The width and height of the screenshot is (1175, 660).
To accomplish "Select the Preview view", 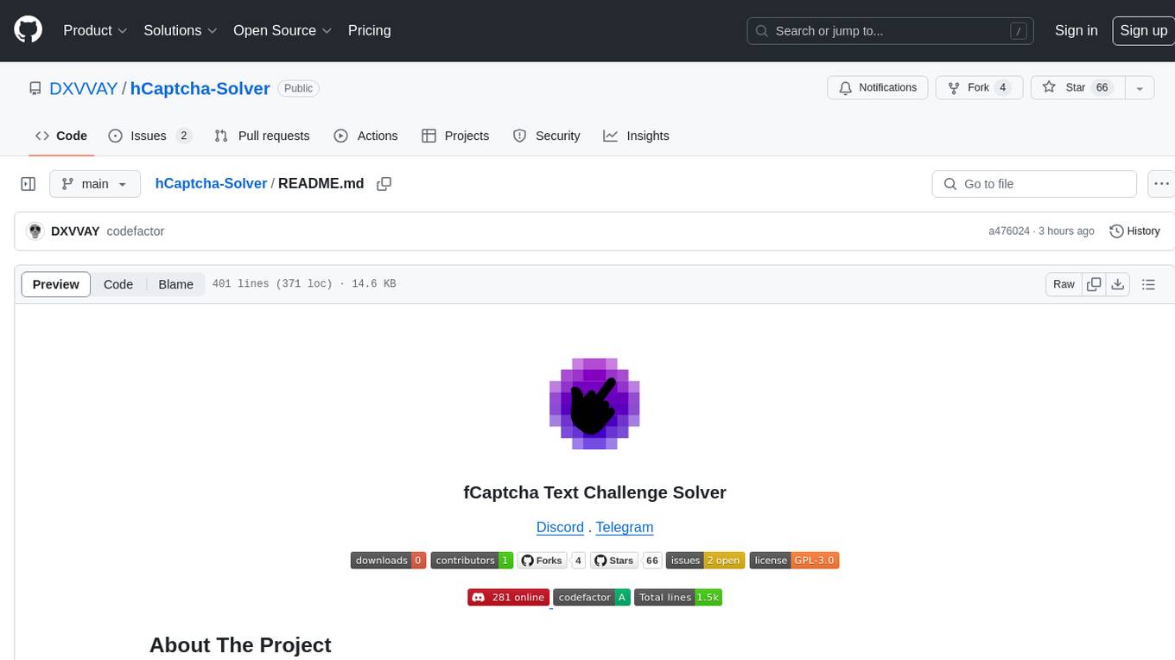I will pos(56,284).
